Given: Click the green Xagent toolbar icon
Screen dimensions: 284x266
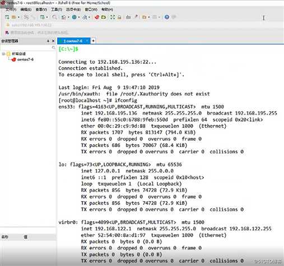Looking at the screenshot, I should tap(104, 17).
